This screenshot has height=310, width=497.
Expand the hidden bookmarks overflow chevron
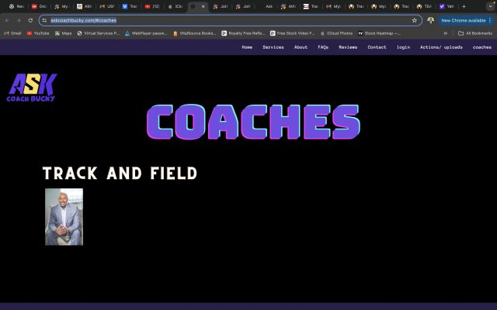tap(445, 33)
